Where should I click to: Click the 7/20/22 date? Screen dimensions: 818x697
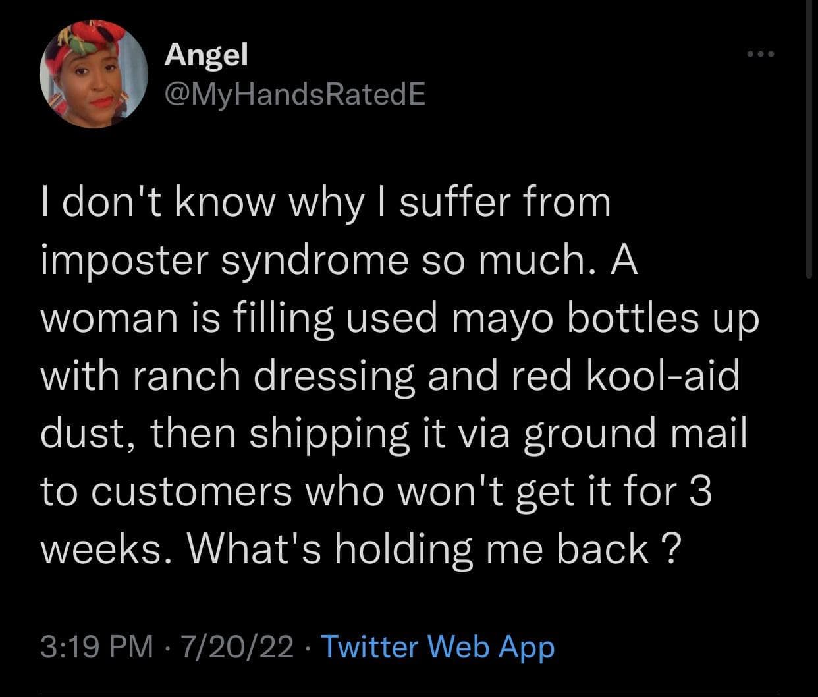click(x=240, y=646)
